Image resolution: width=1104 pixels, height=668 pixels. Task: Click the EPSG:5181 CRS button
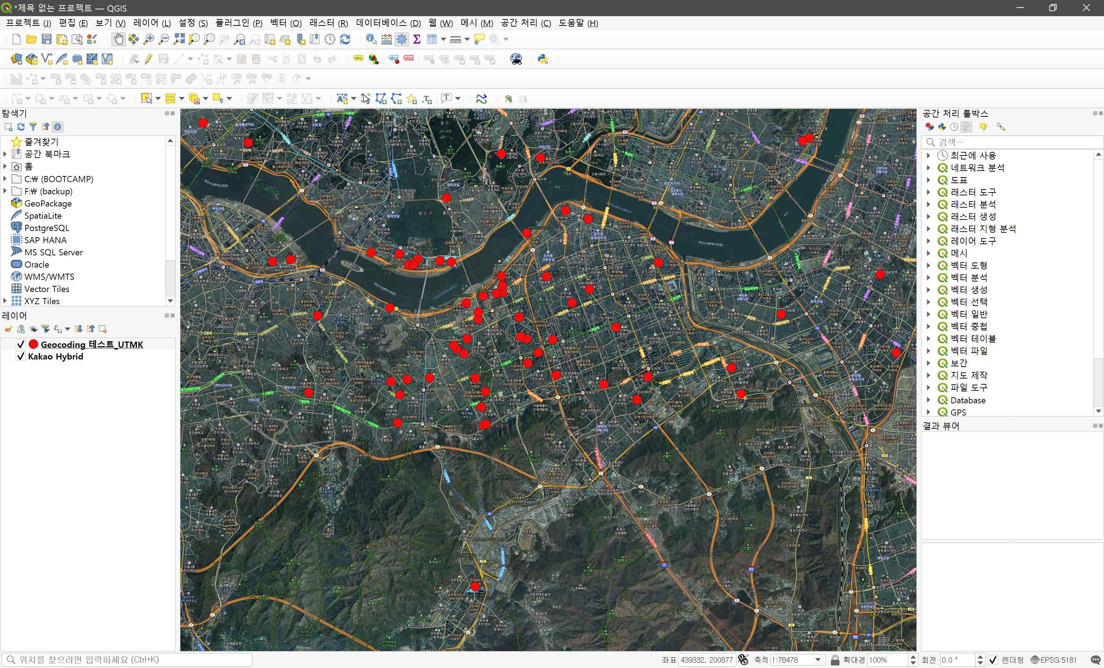1053,659
